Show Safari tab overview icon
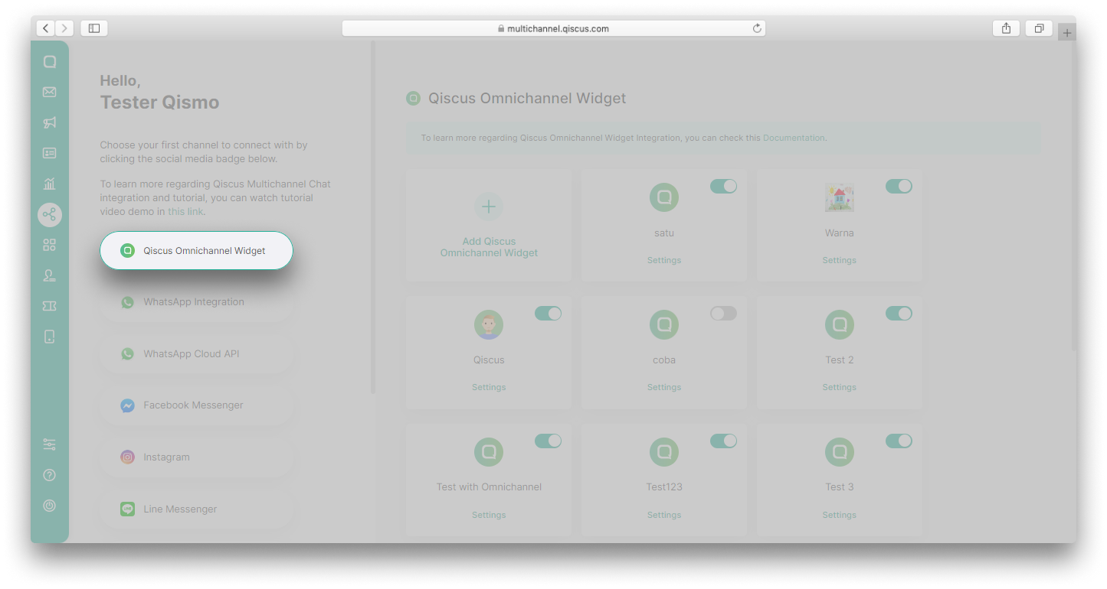 coord(1039,28)
